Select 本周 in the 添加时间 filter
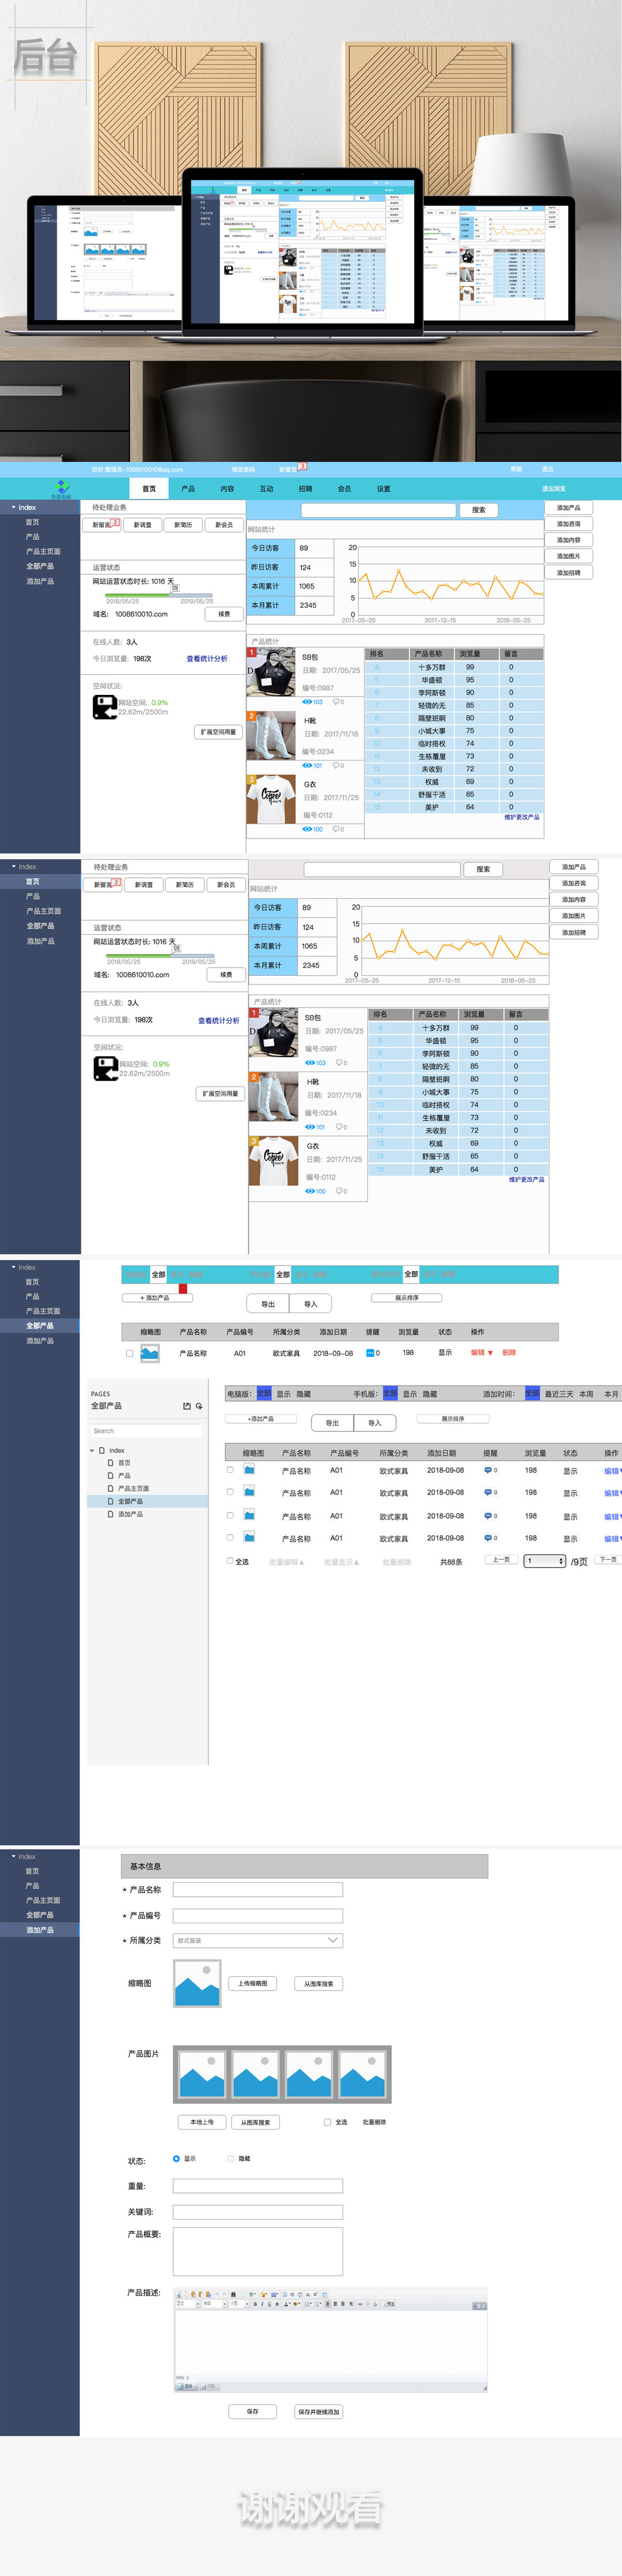 [586, 1394]
